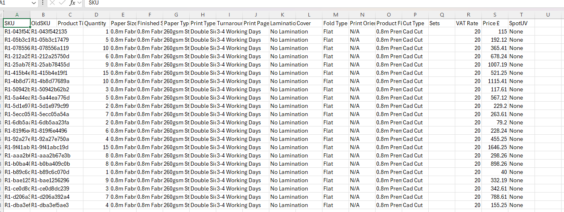
Task: Select Lamination cell in row R1-6db5aa23fa
Action: [282, 122]
